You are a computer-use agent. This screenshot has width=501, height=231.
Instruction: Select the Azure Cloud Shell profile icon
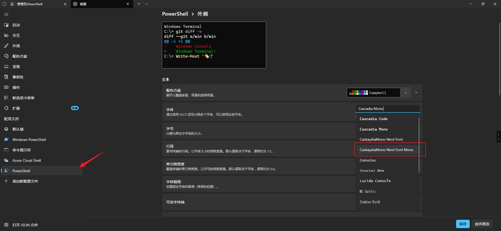point(6,160)
